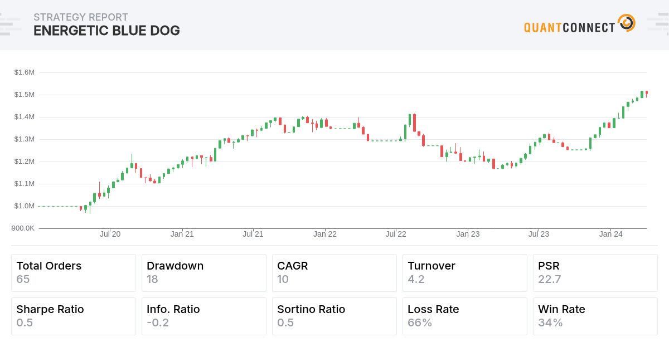Select the 0.5 value under Sortino Ratio
669x352 pixels.
(x=285, y=322)
